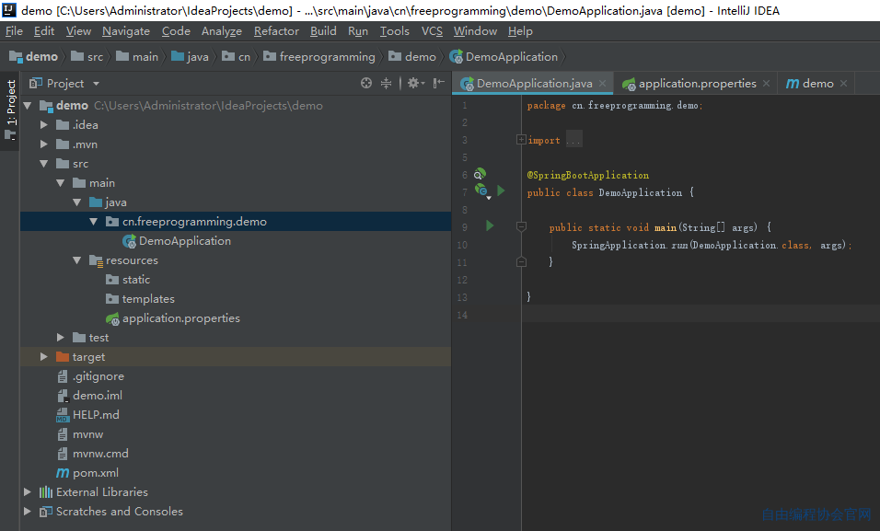Click the Spring bean gutter icon on line 6
Screen dimensions: 880x531
point(480,174)
